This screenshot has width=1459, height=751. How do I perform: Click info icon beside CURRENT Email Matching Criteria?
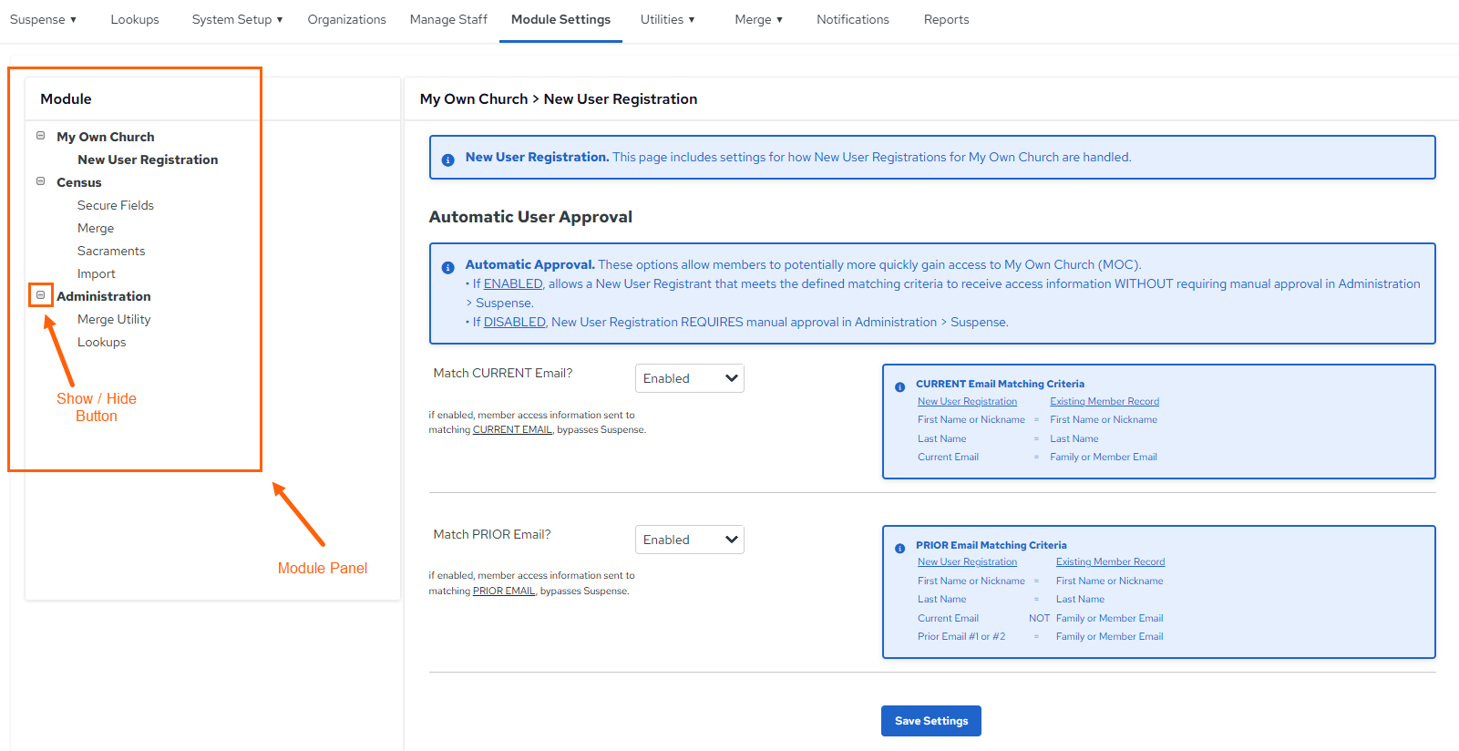[899, 386]
